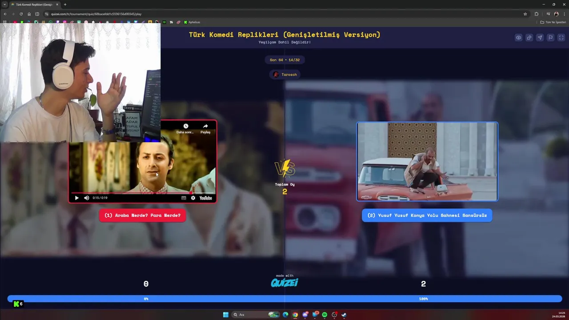Close the Türk Komedi Replikleri tab

(x=57, y=4)
